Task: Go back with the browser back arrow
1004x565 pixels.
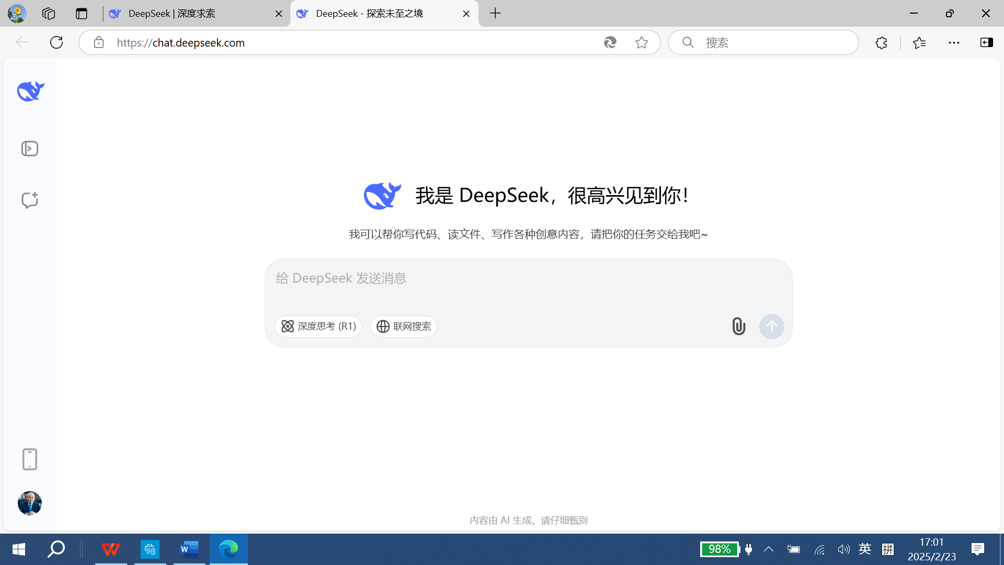Action: pyautogui.click(x=22, y=42)
